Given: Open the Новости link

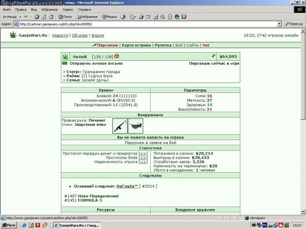Looking at the screenshot, I should 60,35.
